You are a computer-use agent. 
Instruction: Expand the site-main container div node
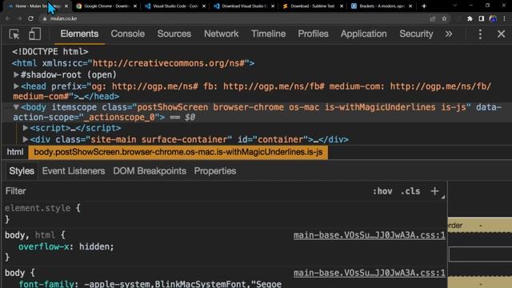25,139
